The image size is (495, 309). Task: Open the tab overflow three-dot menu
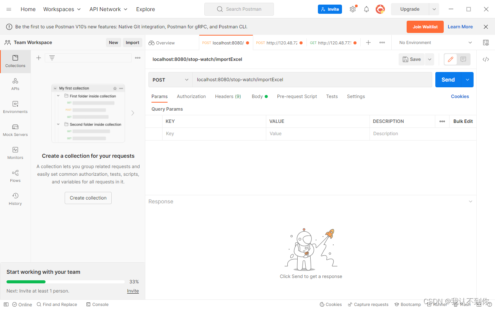pyautogui.click(x=382, y=43)
